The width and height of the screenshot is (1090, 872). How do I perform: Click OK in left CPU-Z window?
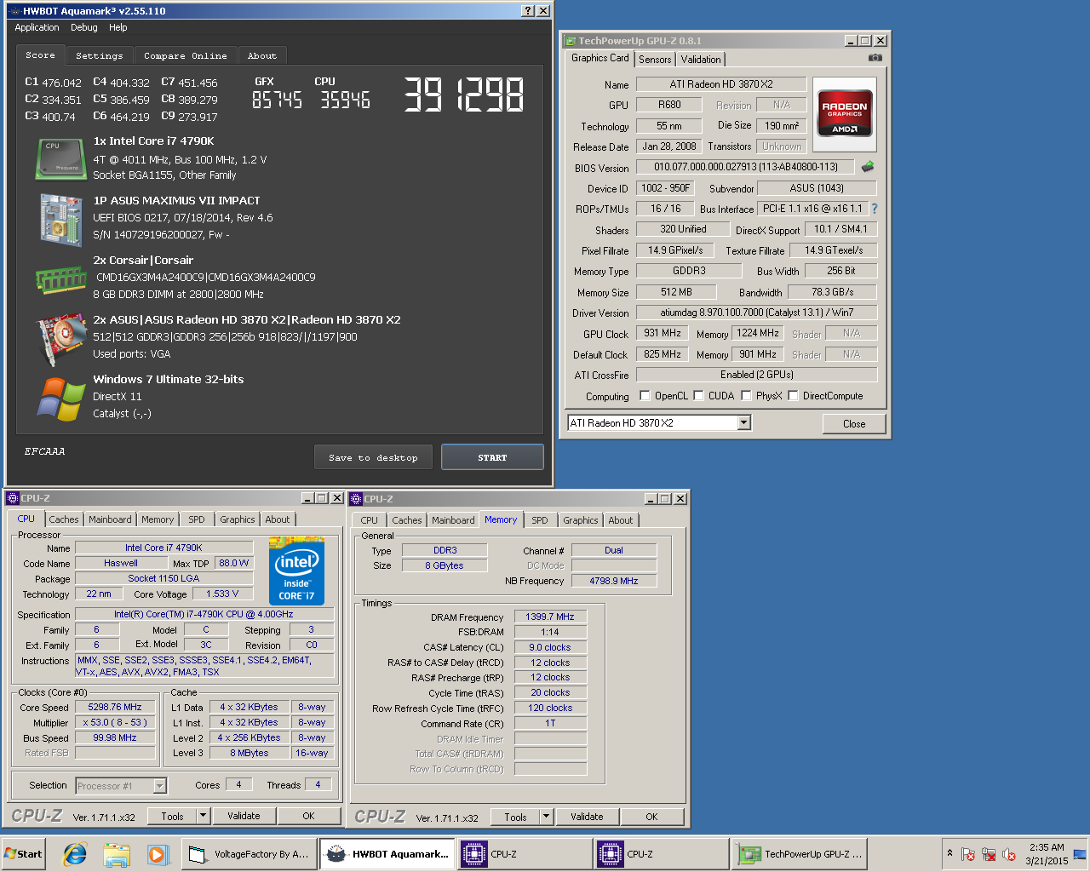coord(308,816)
